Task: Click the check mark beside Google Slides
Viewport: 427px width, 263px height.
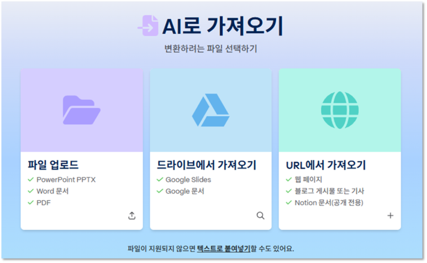Action: pyautogui.click(x=160, y=180)
